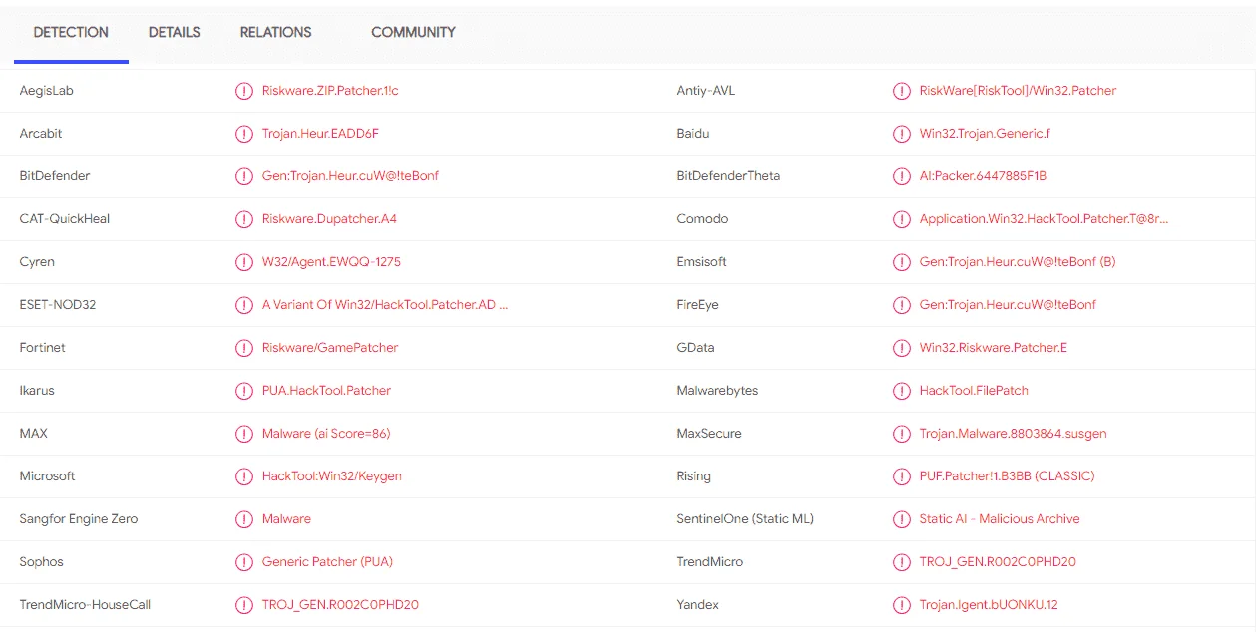Click the alert icon in the Baidu row

coord(902,134)
